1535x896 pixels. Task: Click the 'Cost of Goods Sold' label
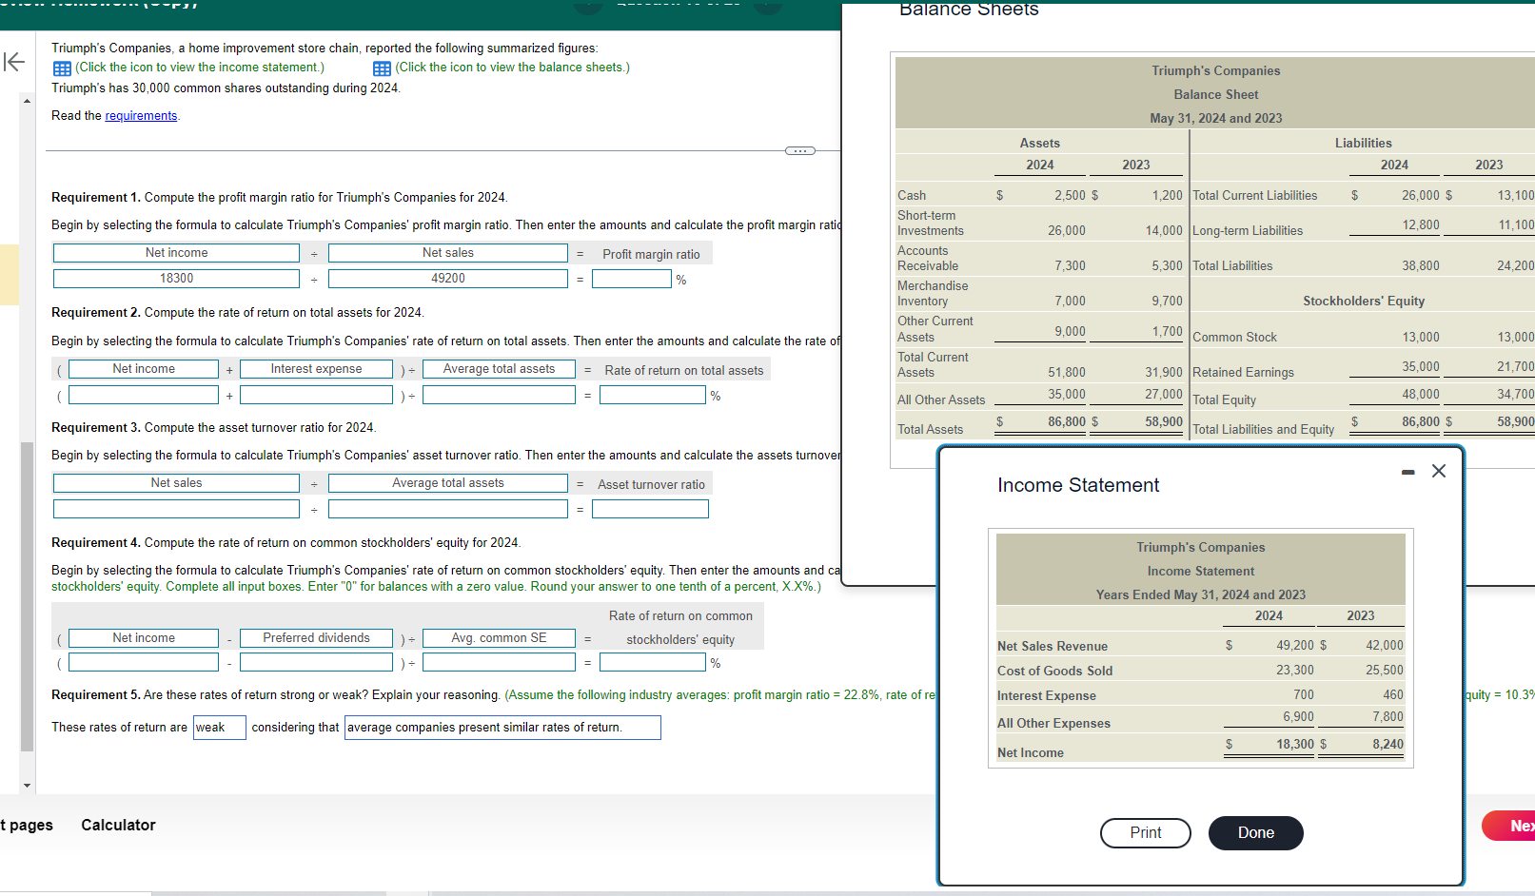click(1054, 672)
